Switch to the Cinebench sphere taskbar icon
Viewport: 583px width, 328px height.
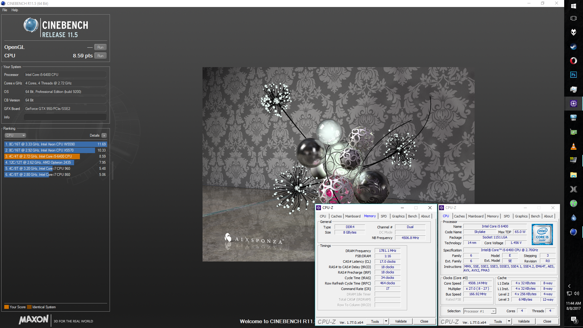pyautogui.click(x=573, y=232)
